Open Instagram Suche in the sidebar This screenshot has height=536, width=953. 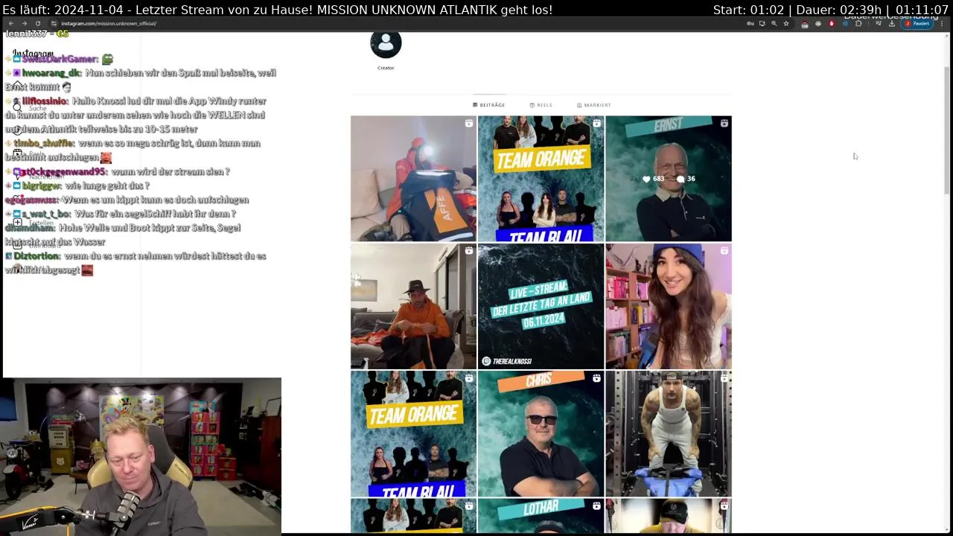click(31, 108)
